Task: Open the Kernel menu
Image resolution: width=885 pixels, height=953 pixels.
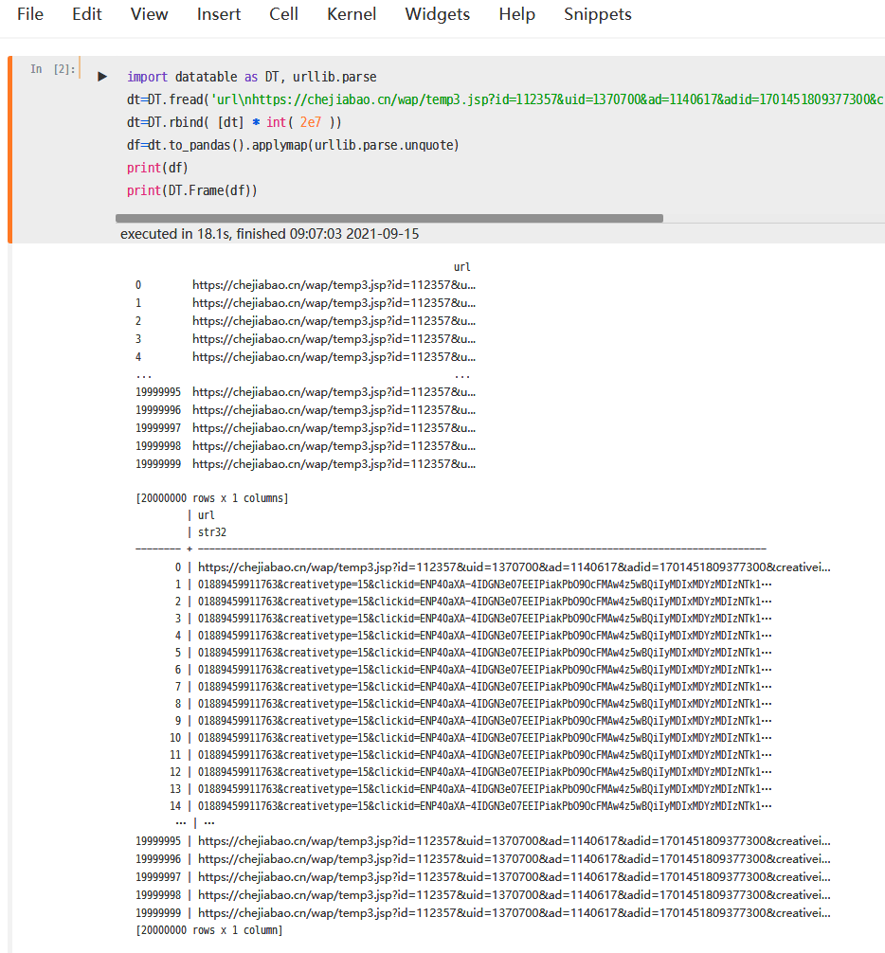Action: coord(352,14)
